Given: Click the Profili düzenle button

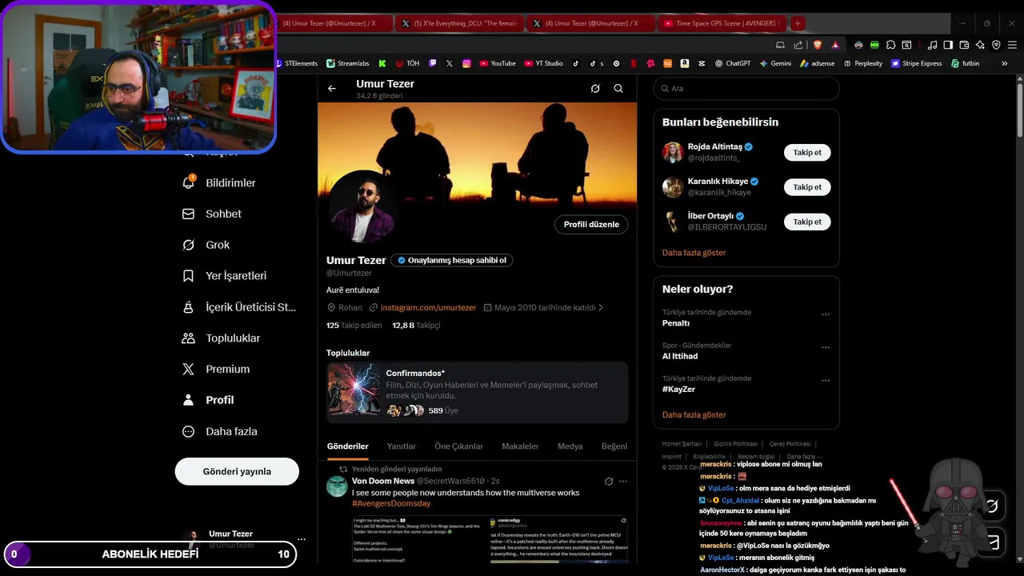Looking at the screenshot, I should (591, 225).
